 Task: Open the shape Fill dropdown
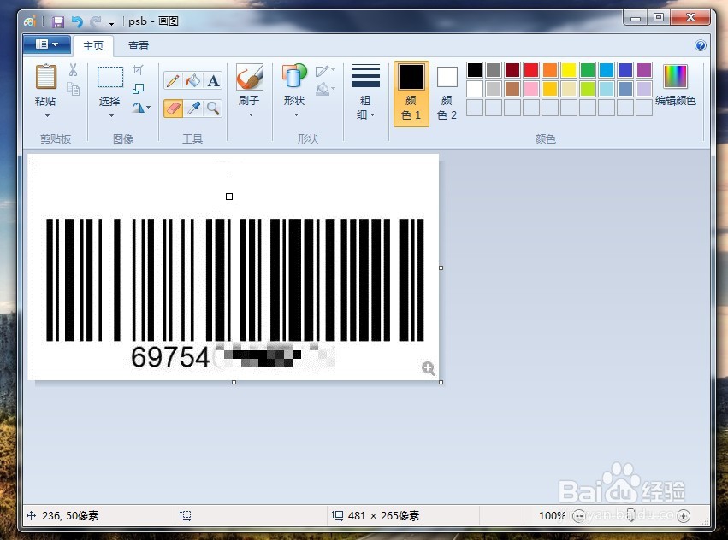(x=325, y=88)
